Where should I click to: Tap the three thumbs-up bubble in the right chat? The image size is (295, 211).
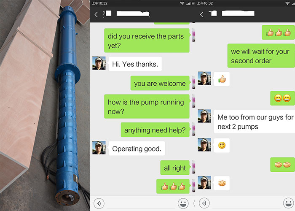pos(278,32)
